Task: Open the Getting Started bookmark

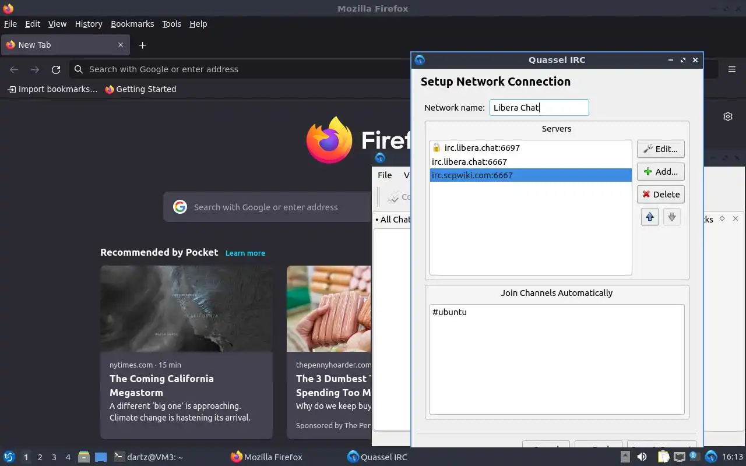Action: pyautogui.click(x=140, y=89)
